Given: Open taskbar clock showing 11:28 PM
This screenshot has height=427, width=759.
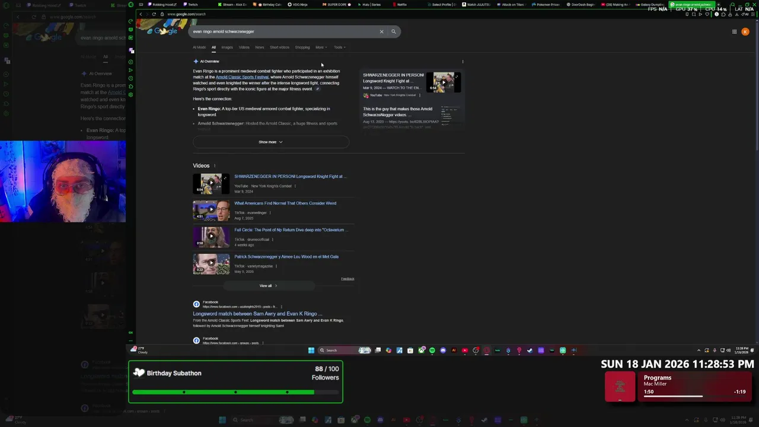Looking at the screenshot, I should (x=741, y=350).
